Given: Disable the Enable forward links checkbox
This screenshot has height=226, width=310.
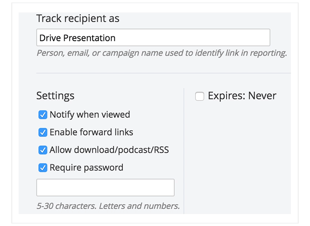Looking at the screenshot, I should click(x=43, y=132).
